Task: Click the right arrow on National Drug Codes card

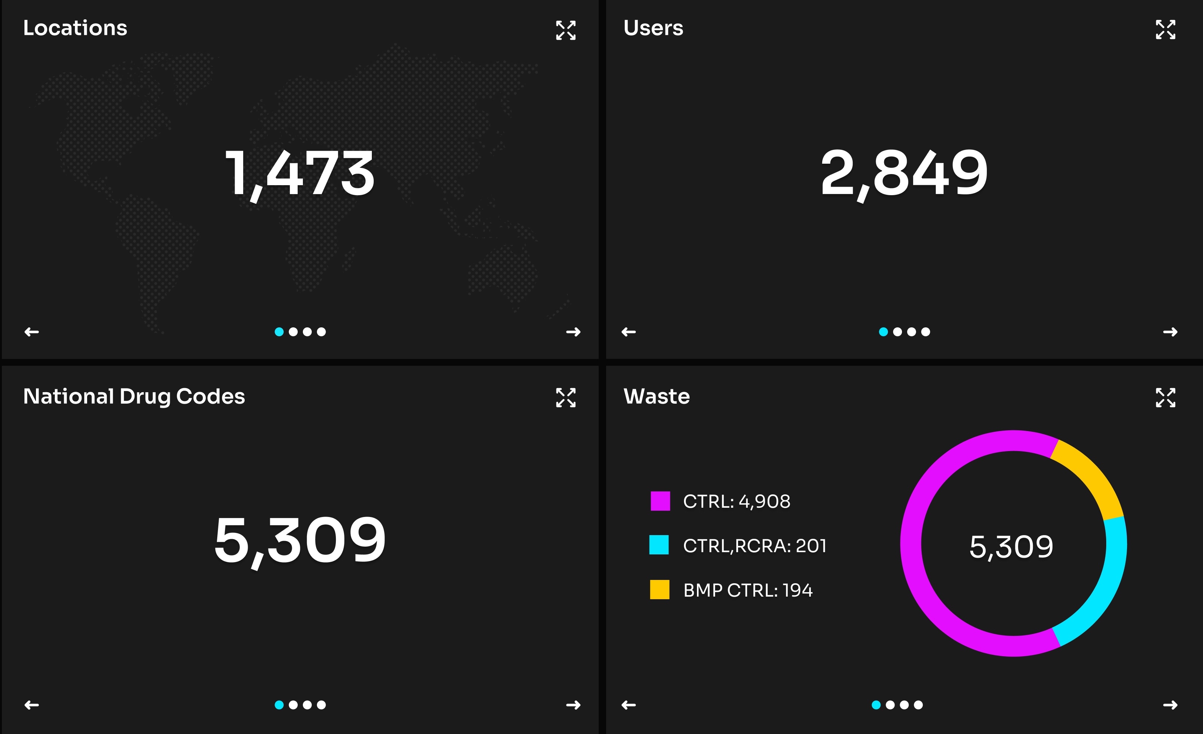Action: point(574,704)
